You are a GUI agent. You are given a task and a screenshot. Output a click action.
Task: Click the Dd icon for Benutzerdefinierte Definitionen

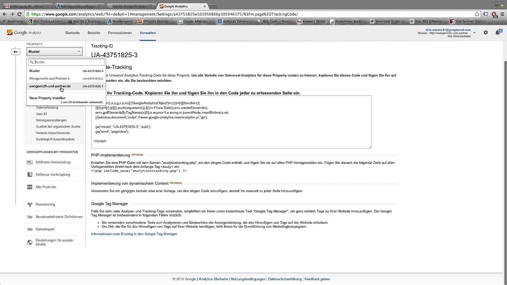pyautogui.click(x=30, y=217)
